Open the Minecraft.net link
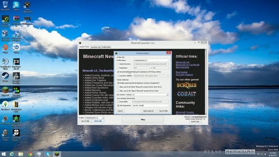The image size is (279, 157). coord(182,62)
